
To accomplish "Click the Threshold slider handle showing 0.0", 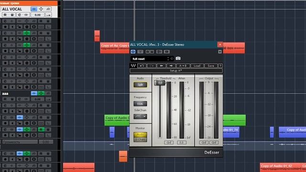I will tap(160, 83).
